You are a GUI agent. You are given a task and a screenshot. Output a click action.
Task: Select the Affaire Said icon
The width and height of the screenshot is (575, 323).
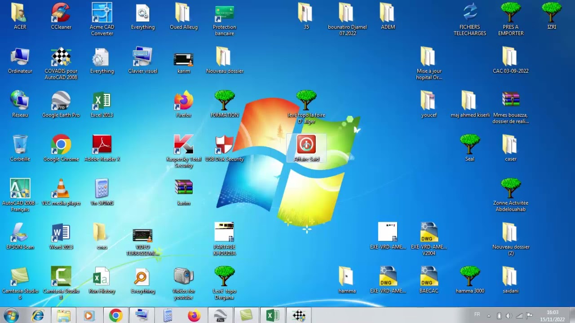[306, 148]
